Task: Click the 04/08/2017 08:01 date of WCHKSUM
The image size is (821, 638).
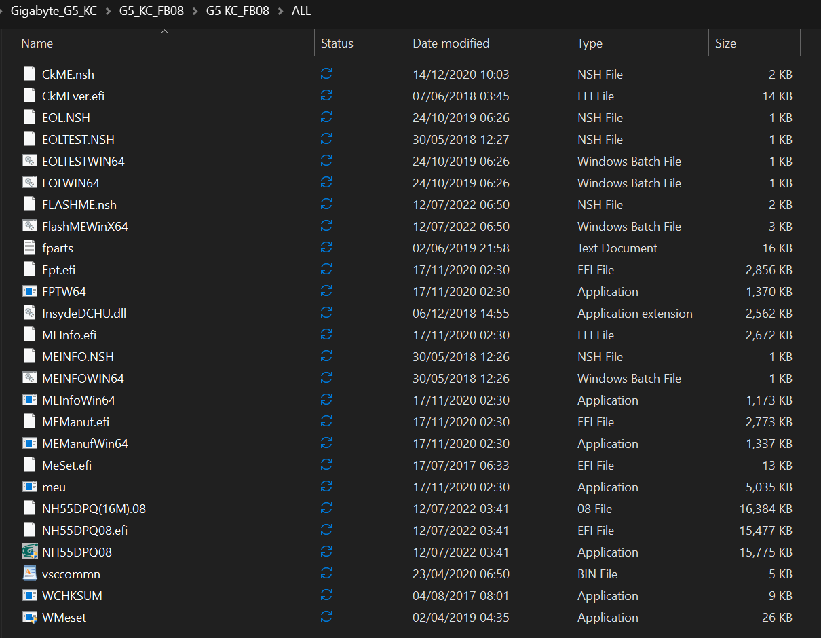Action: click(x=461, y=595)
